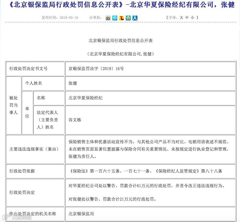Click the 行政处罚依据 label cell
Viewport: 240px width, 222px height.
pos(35,171)
